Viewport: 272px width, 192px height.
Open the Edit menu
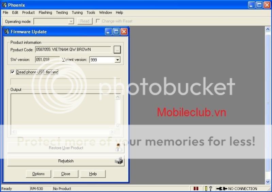(x=15, y=13)
